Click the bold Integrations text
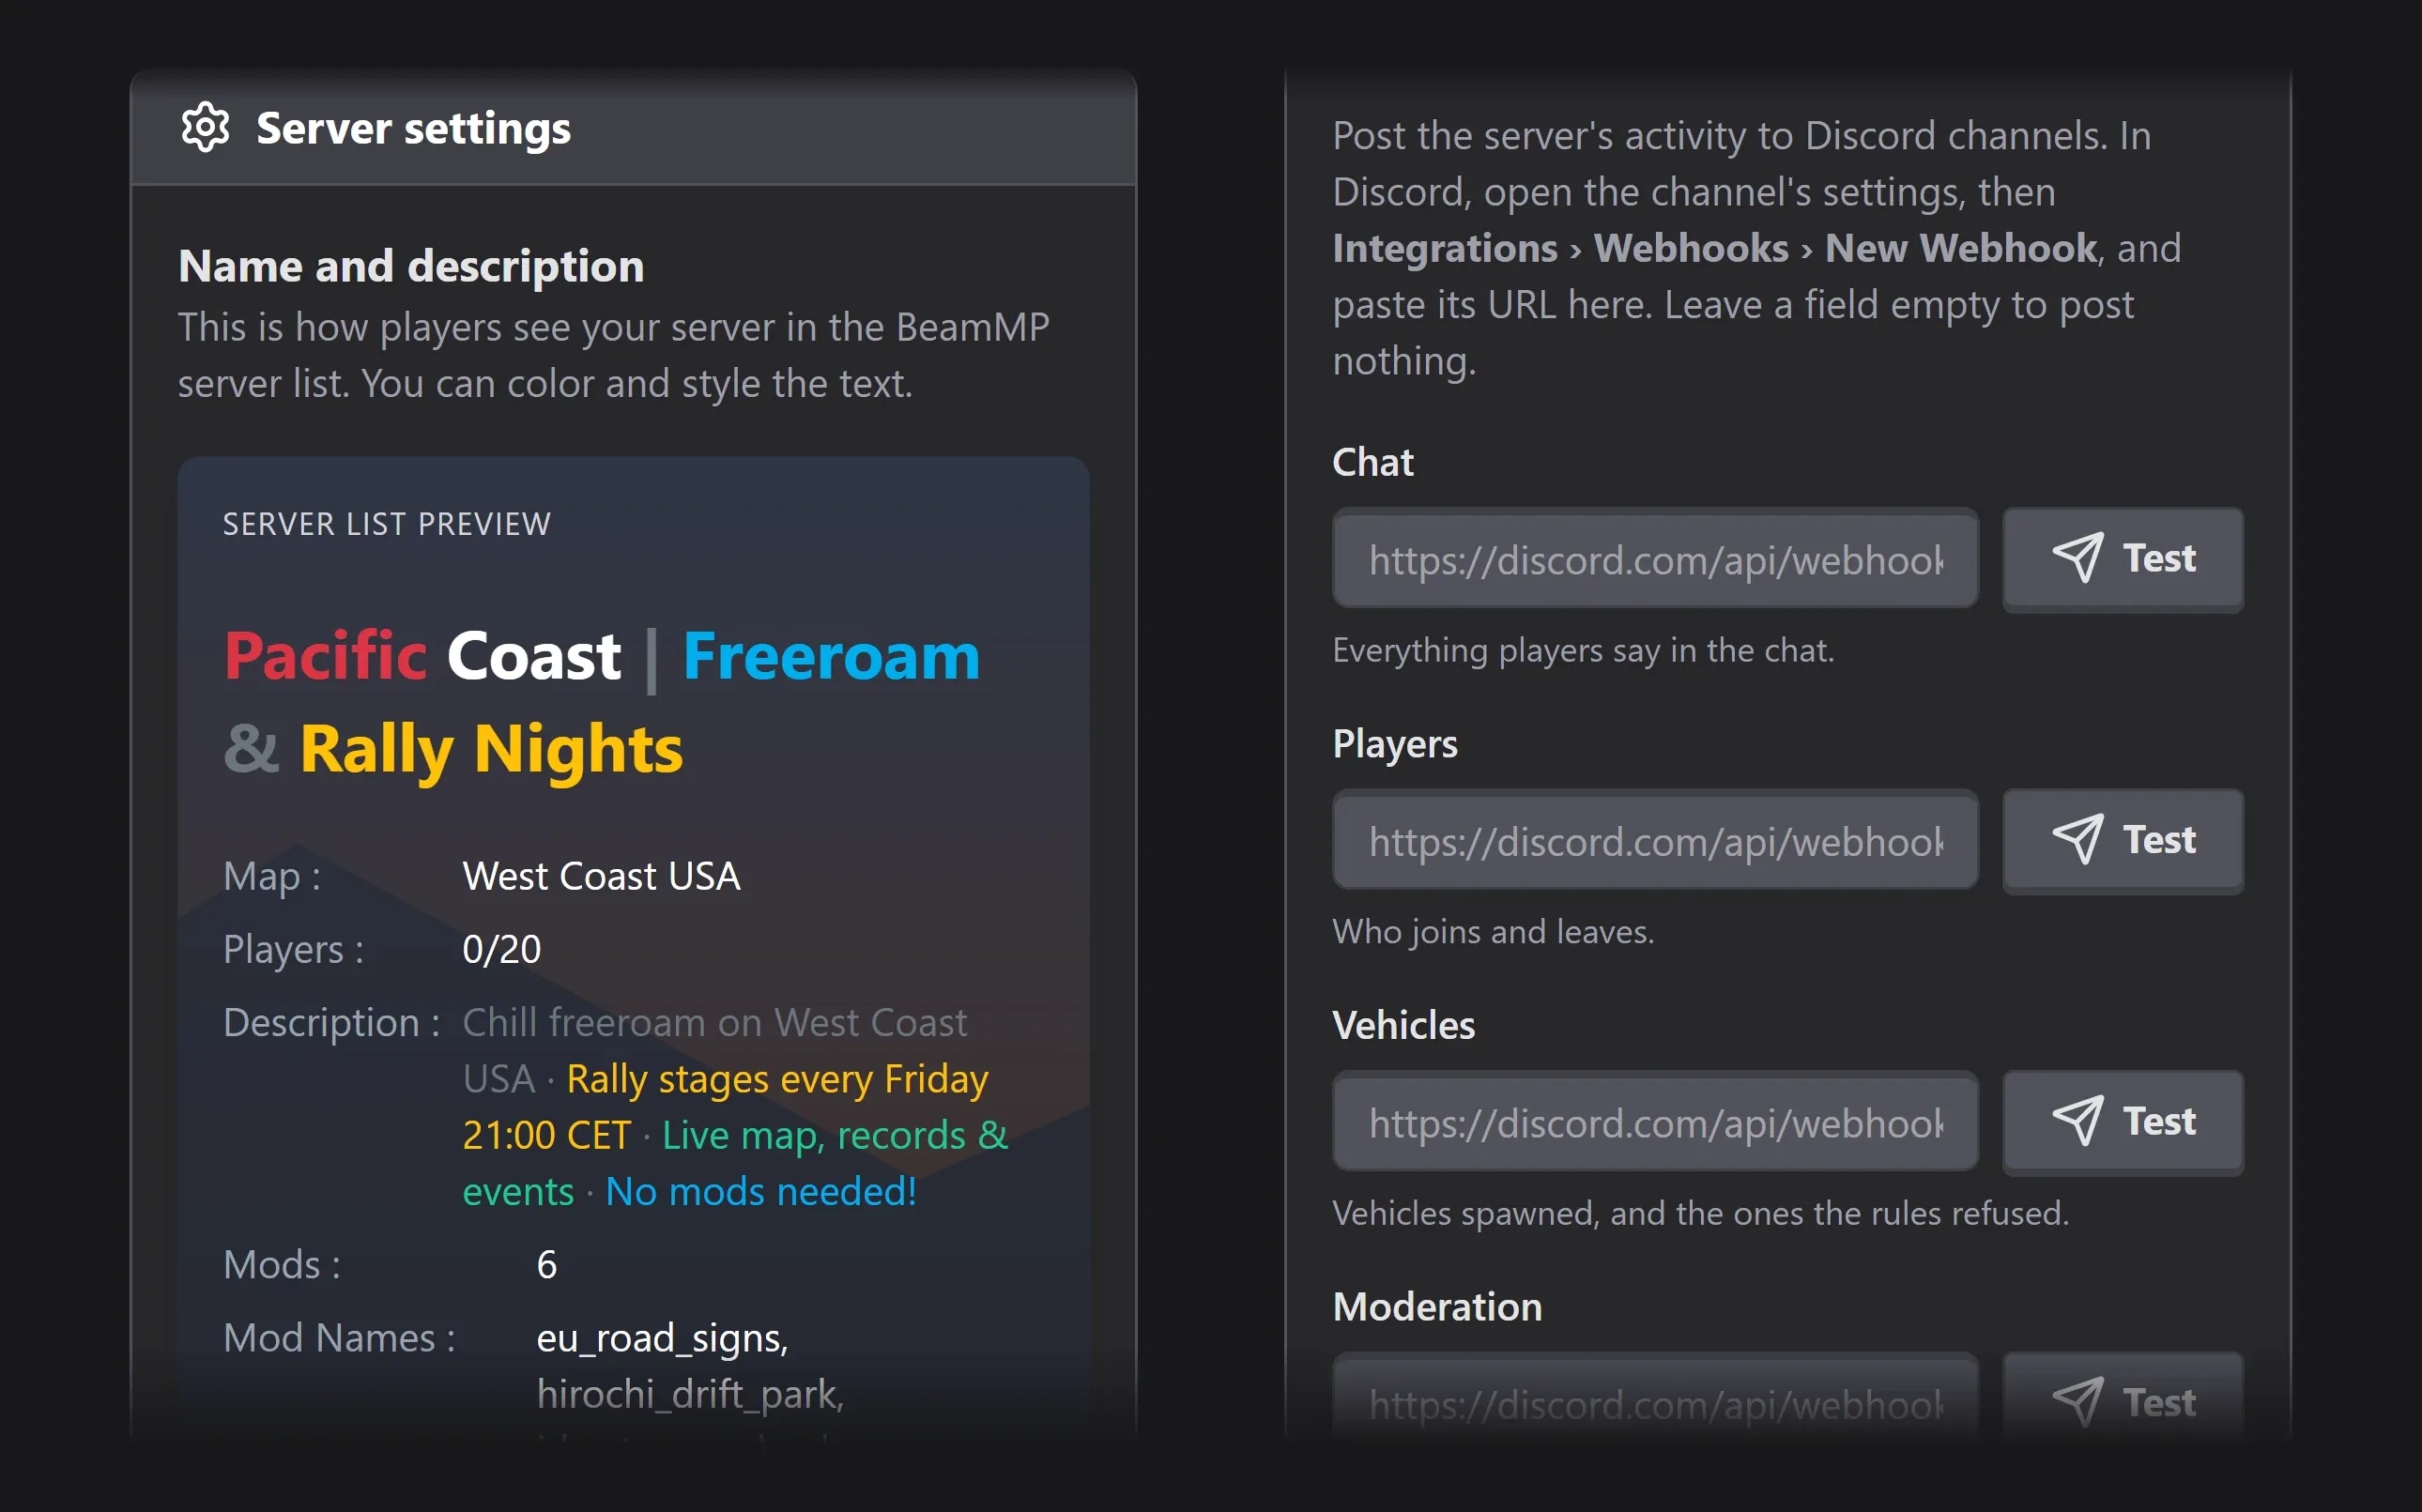The width and height of the screenshot is (2422, 1512). 1445,249
